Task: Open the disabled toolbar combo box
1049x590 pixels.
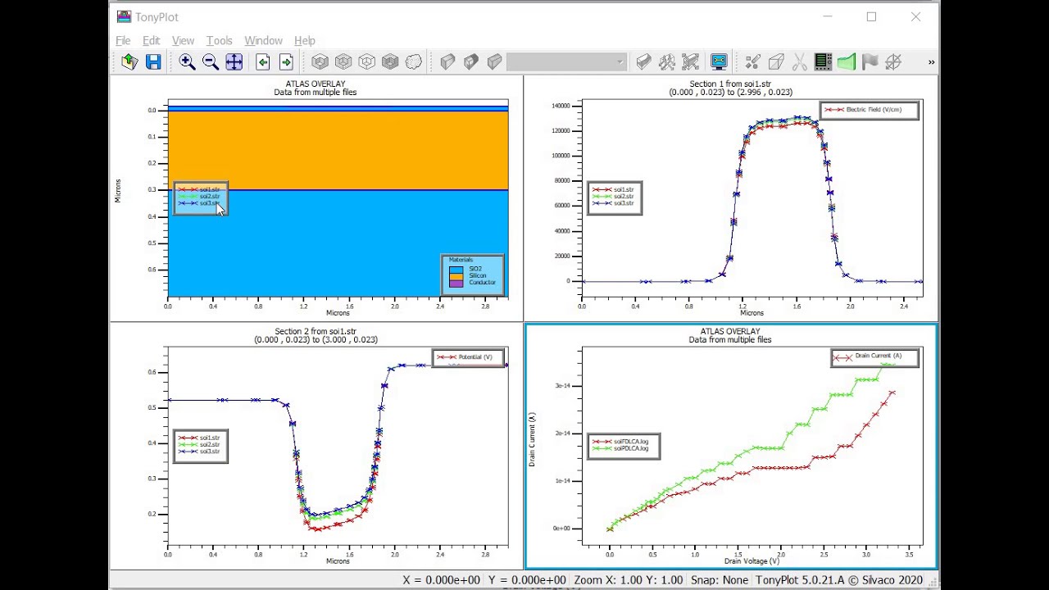Action: coord(566,61)
